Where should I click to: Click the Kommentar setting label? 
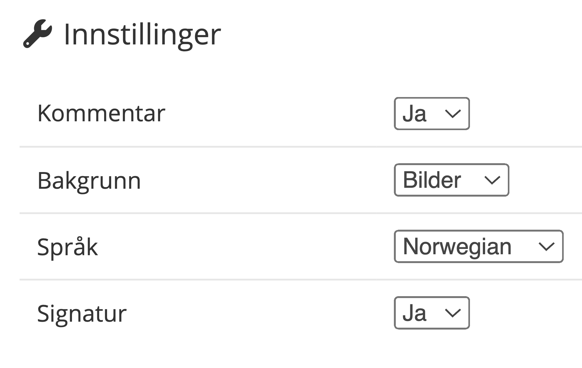coord(101,113)
